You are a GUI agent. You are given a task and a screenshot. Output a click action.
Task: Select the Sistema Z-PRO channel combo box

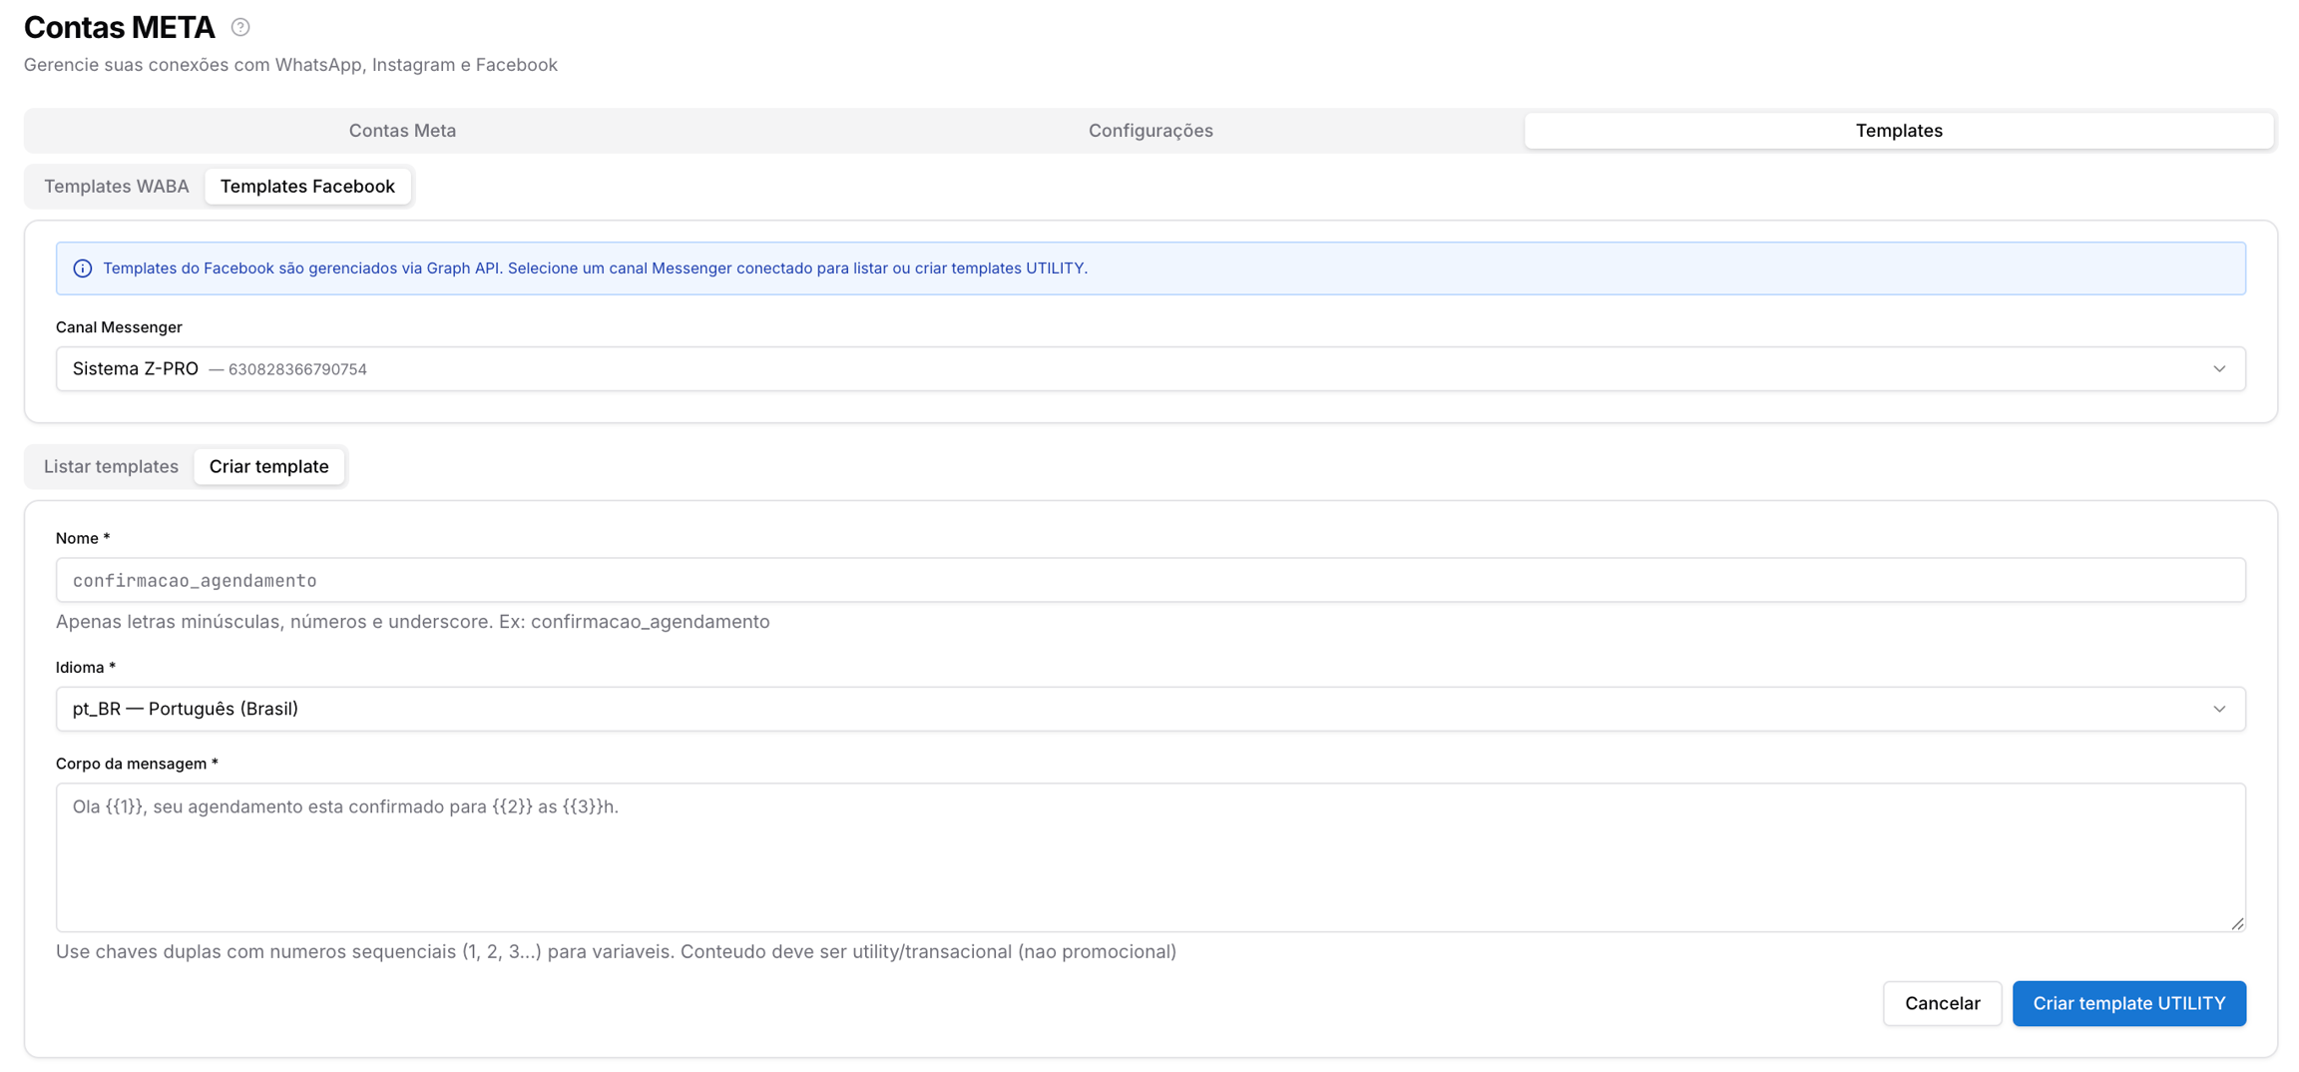point(1150,369)
